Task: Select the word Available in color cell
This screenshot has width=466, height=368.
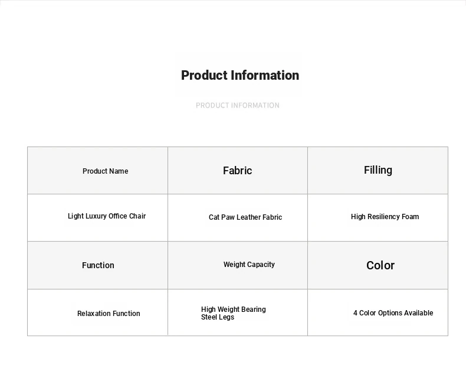Action: [418, 313]
